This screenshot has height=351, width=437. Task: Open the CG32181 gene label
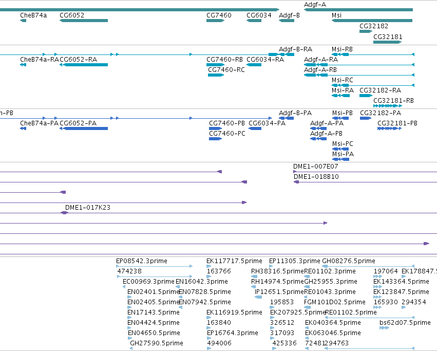click(x=388, y=37)
